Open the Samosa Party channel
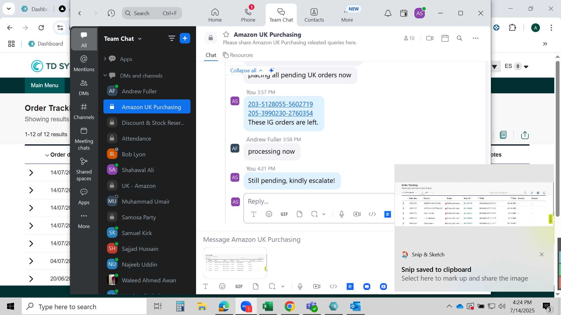Screen dimensions: 561x315 tap(147, 217)
